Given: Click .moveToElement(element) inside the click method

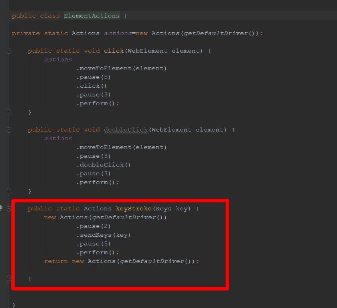Looking at the screenshot, I should [x=121, y=69].
